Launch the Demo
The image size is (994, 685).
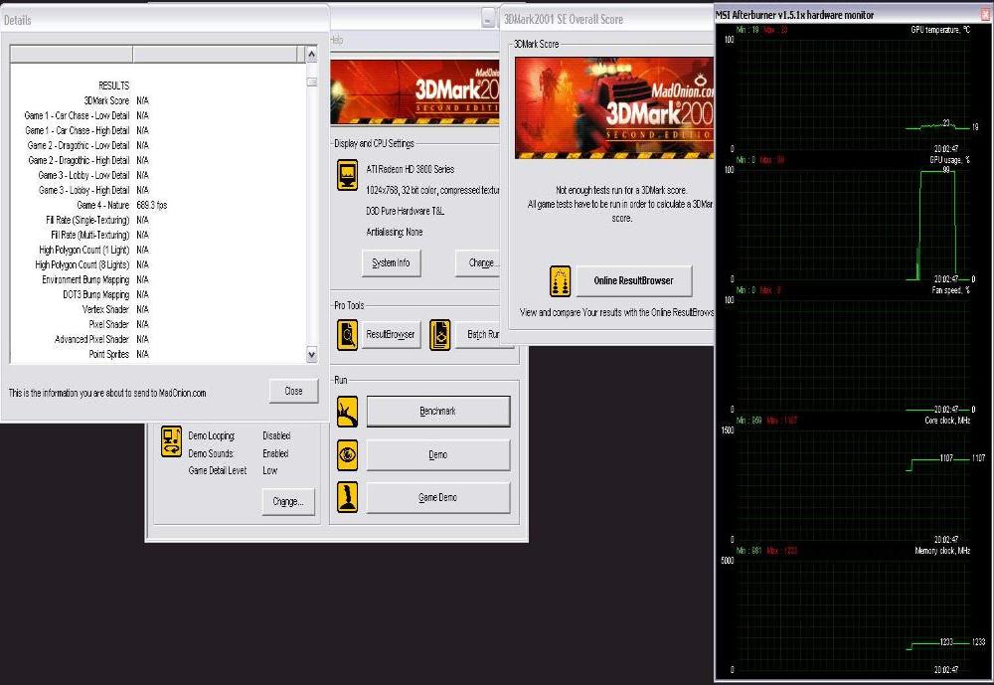[x=438, y=454]
